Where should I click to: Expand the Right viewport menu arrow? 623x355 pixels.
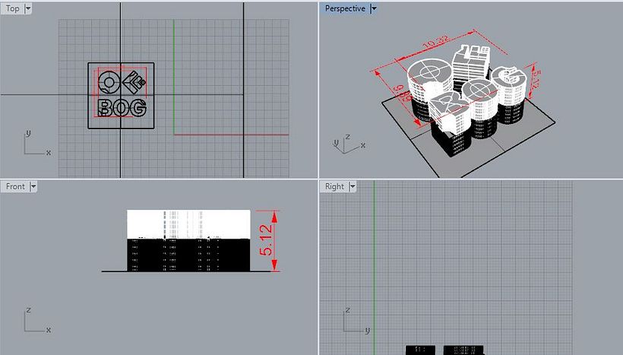(x=353, y=186)
